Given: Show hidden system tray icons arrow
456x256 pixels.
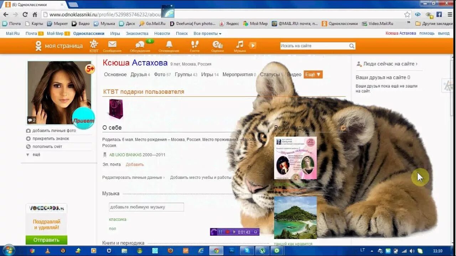Looking at the screenshot, I should pyautogui.click(x=373, y=251).
